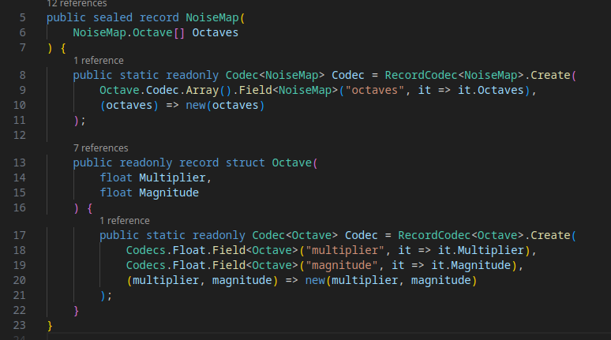Click "1 reference" above the NoiseMap Codec field
611x340 pixels.
pos(99,60)
